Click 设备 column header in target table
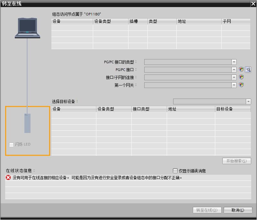This screenshot has width=257, height=220. click(74, 109)
